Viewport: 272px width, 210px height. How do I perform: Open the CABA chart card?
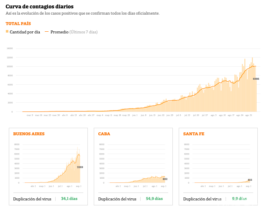click(x=133, y=166)
